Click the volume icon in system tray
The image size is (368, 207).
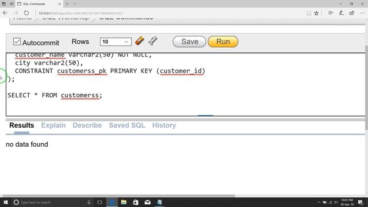336,202
